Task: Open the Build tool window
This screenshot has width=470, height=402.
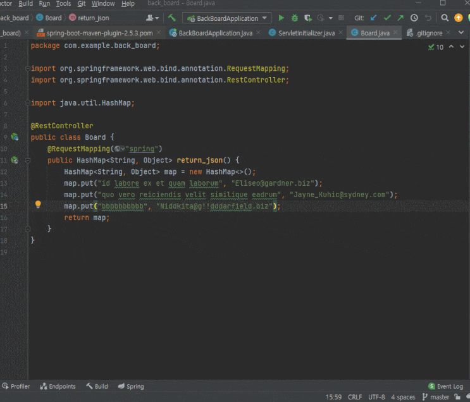Action: 97,386
